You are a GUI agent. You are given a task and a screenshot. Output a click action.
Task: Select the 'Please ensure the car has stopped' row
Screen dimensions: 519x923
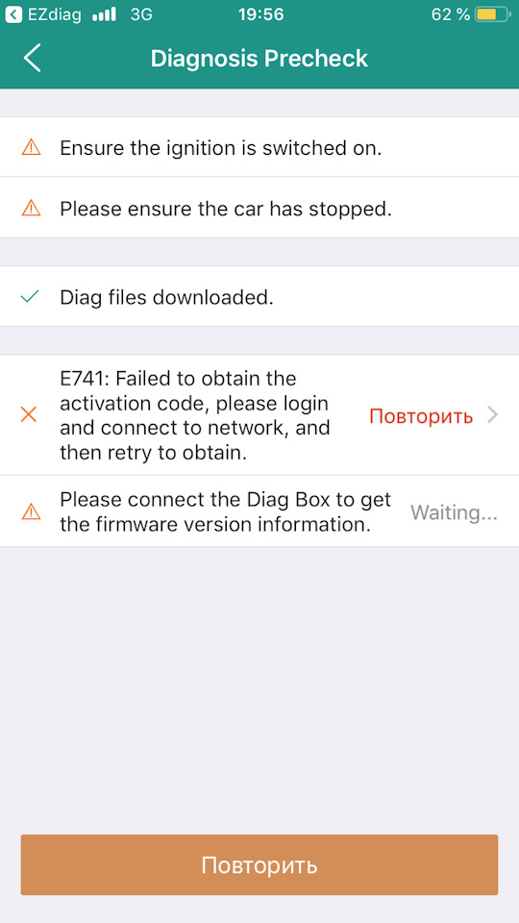259,208
